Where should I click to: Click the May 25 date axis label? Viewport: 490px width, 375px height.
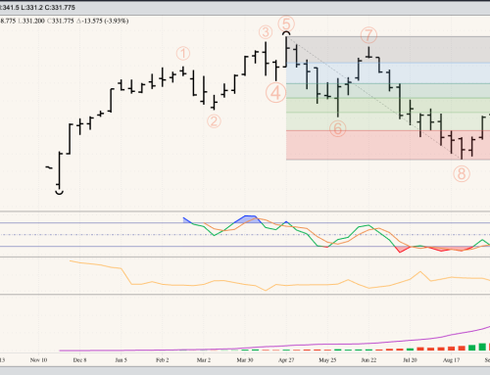click(x=327, y=360)
